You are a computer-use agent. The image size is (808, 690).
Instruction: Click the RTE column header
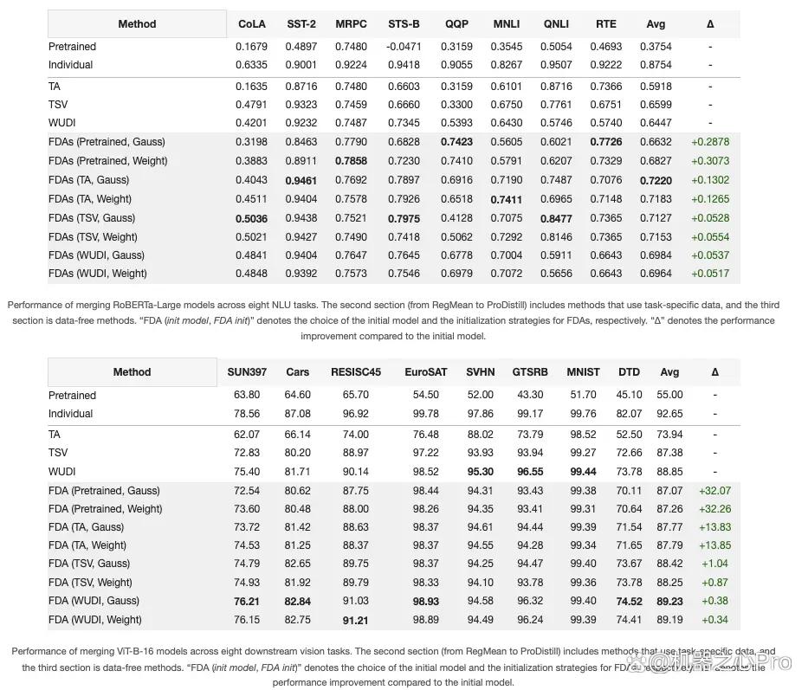pos(606,24)
